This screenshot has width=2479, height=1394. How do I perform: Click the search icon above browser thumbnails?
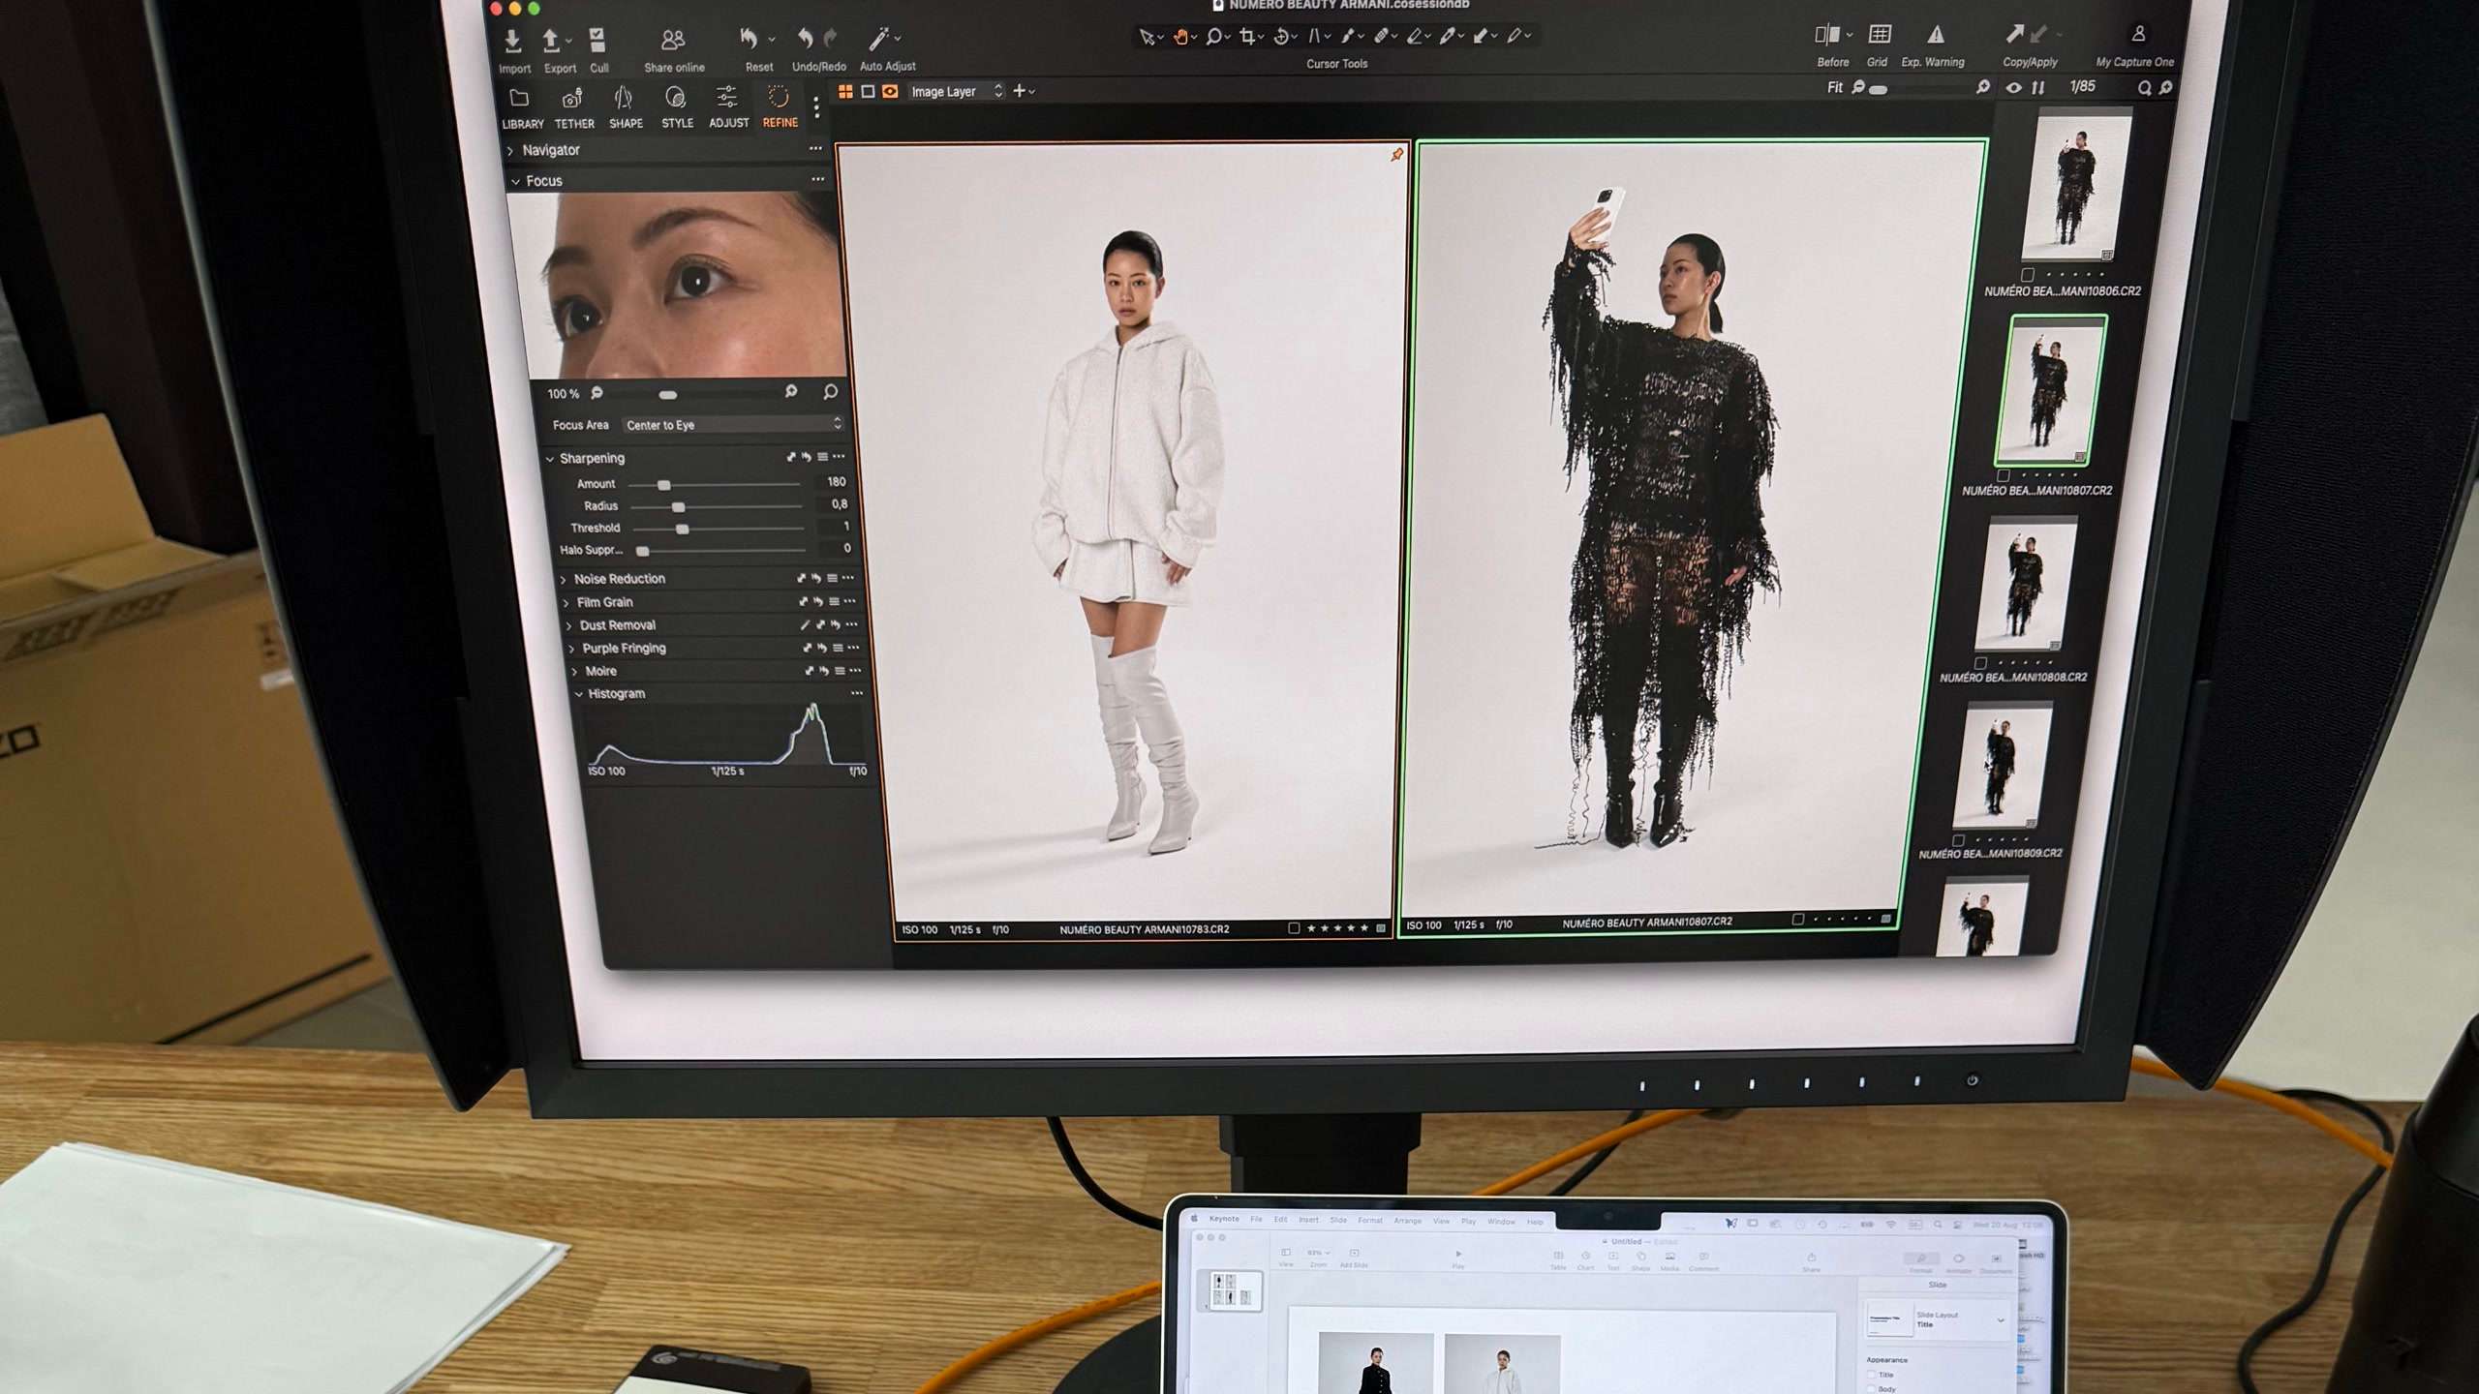click(2144, 88)
